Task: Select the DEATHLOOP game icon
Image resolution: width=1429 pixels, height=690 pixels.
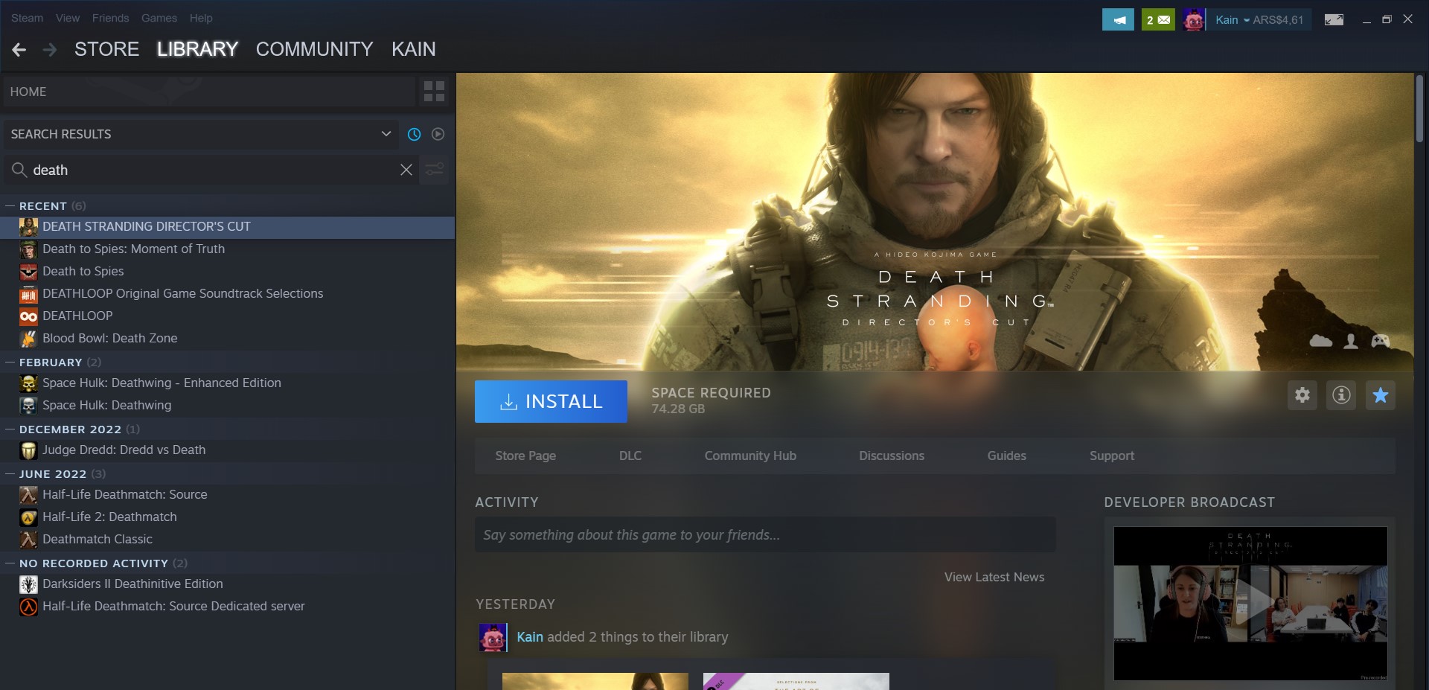Action: click(x=28, y=316)
